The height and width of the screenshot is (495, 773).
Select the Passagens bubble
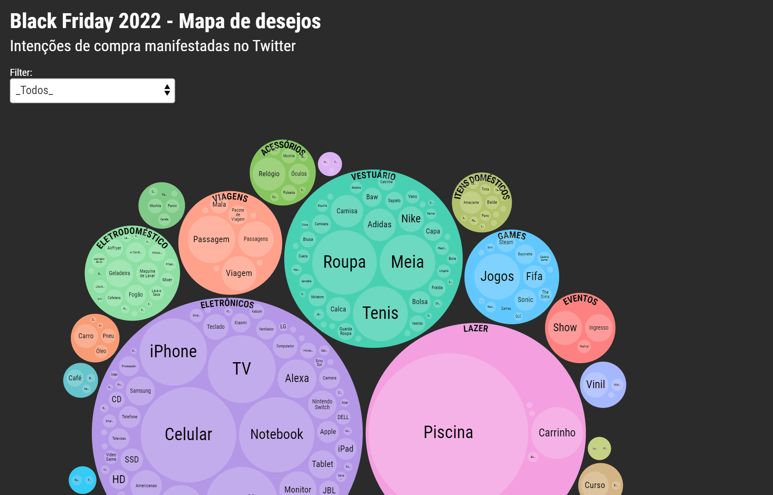[256, 239]
